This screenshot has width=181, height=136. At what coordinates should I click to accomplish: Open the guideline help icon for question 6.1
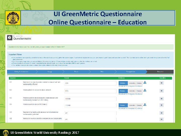point(161,83)
